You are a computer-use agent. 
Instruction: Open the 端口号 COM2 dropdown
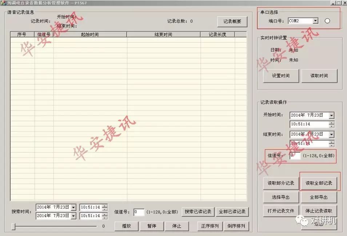point(316,21)
